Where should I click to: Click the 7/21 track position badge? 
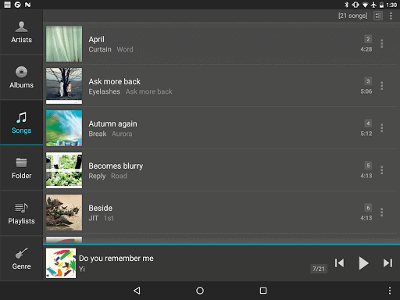tap(319, 269)
